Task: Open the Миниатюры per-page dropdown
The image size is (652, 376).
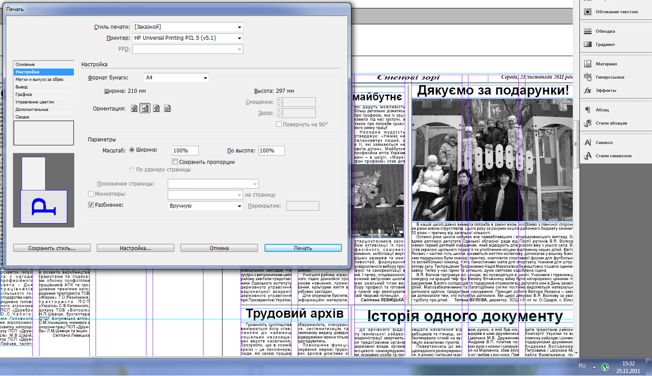Action: tap(205, 195)
